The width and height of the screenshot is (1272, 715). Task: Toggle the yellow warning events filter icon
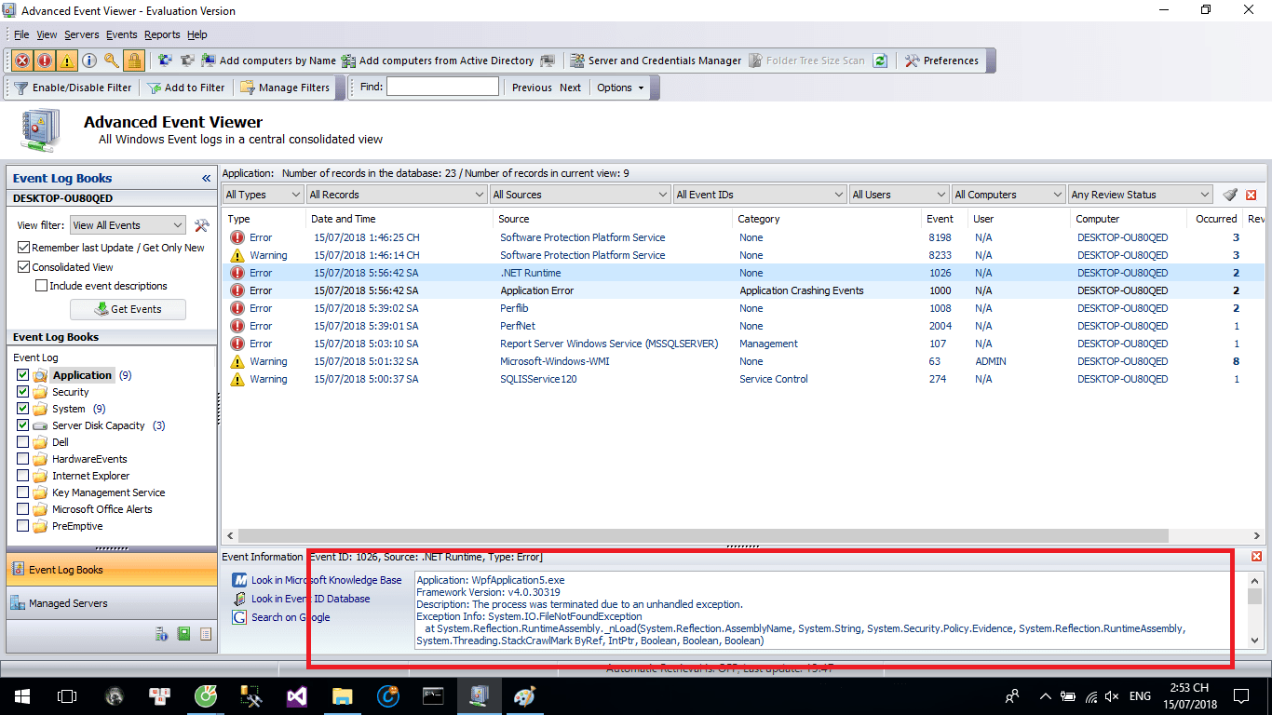65,60
